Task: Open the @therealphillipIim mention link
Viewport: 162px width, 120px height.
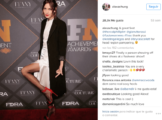Action: [x=114, y=32]
